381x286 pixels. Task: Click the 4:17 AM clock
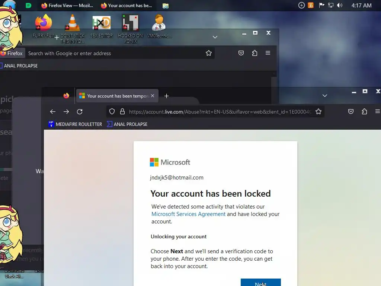click(x=361, y=5)
